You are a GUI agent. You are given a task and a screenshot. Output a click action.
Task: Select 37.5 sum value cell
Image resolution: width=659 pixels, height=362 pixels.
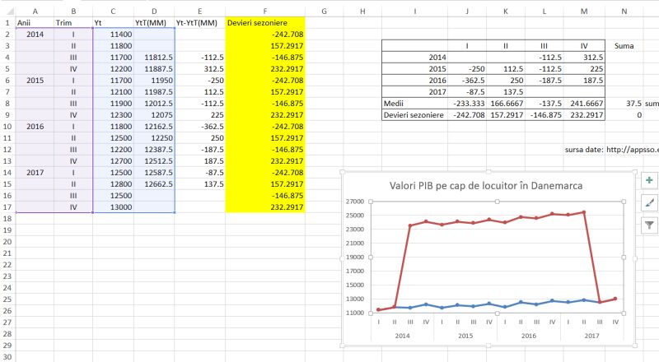(x=624, y=104)
